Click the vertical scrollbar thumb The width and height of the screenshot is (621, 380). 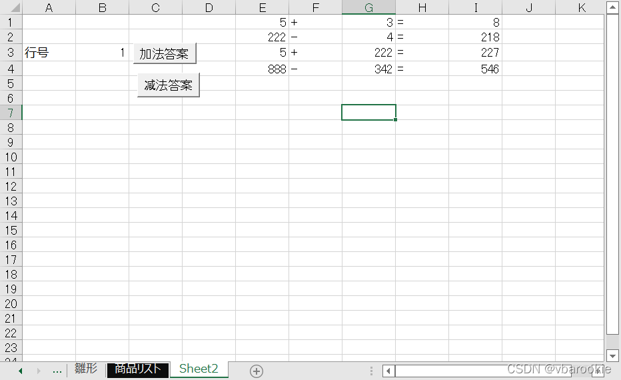click(x=612, y=175)
